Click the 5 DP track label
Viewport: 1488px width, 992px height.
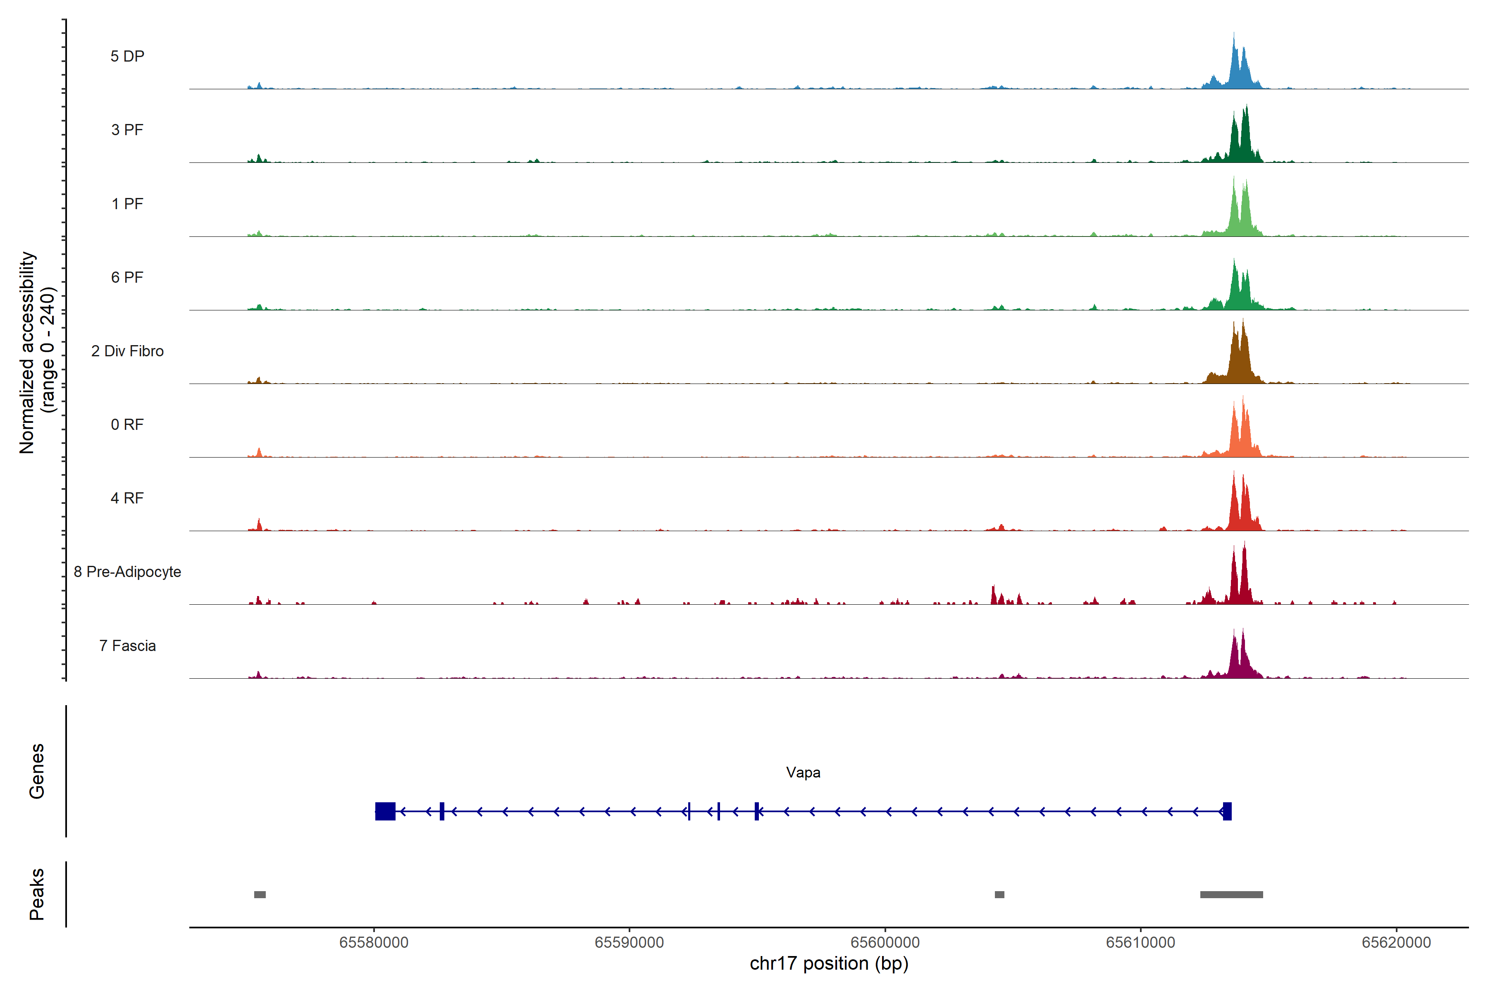tap(127, 56)
